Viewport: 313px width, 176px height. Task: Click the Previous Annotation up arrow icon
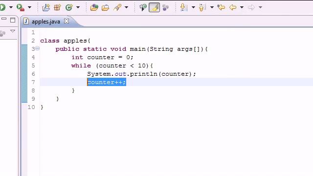pyautogui.click(x=202, y=7)
